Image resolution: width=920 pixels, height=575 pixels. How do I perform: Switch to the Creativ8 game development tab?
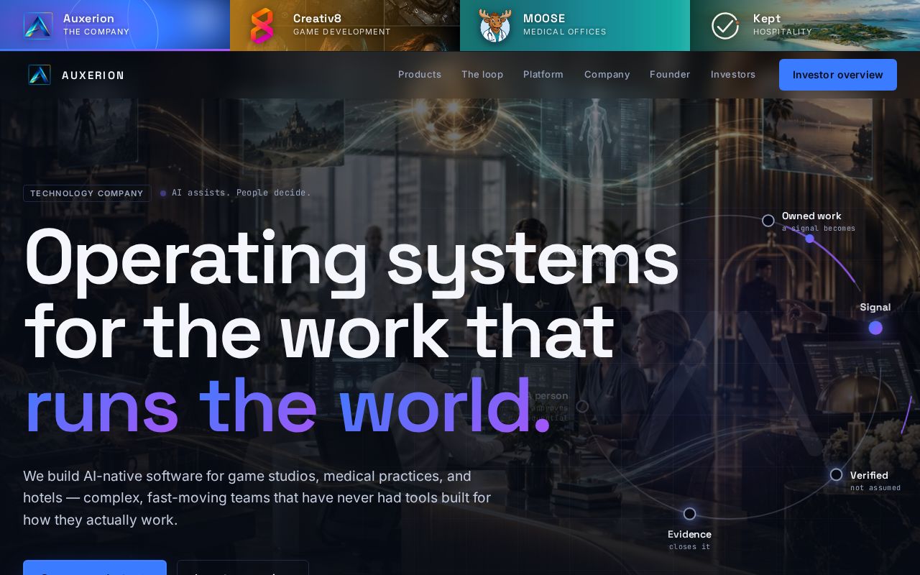(345, 25)
